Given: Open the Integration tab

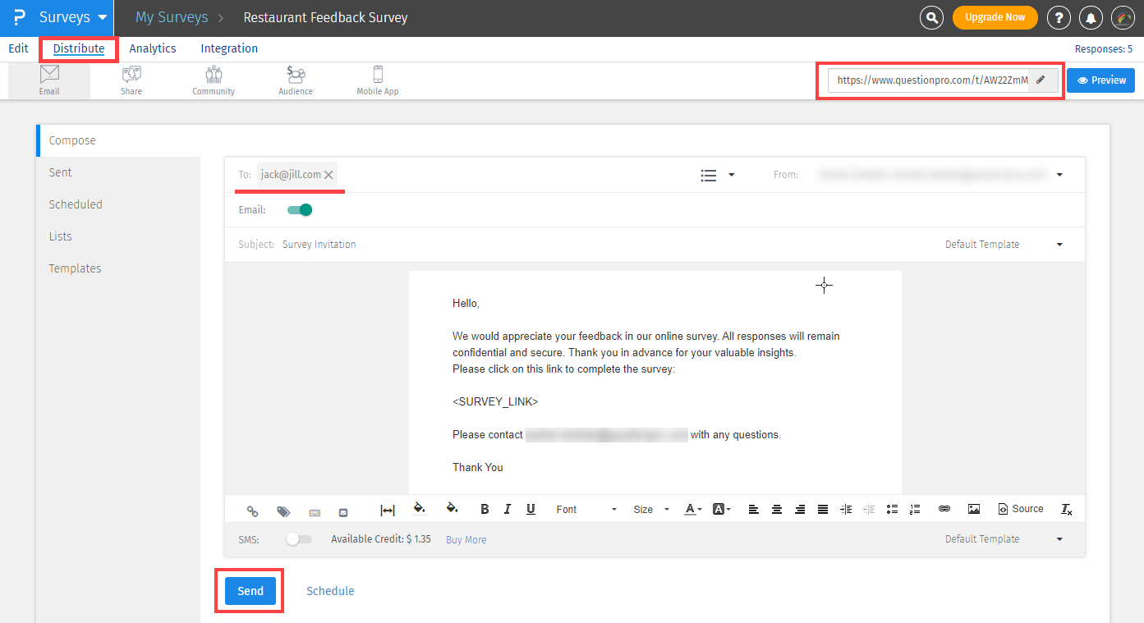Looking at the screenshot, I should tap(228, 48).
